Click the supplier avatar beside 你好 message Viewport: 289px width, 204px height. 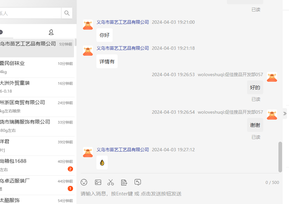coord(88,25)
